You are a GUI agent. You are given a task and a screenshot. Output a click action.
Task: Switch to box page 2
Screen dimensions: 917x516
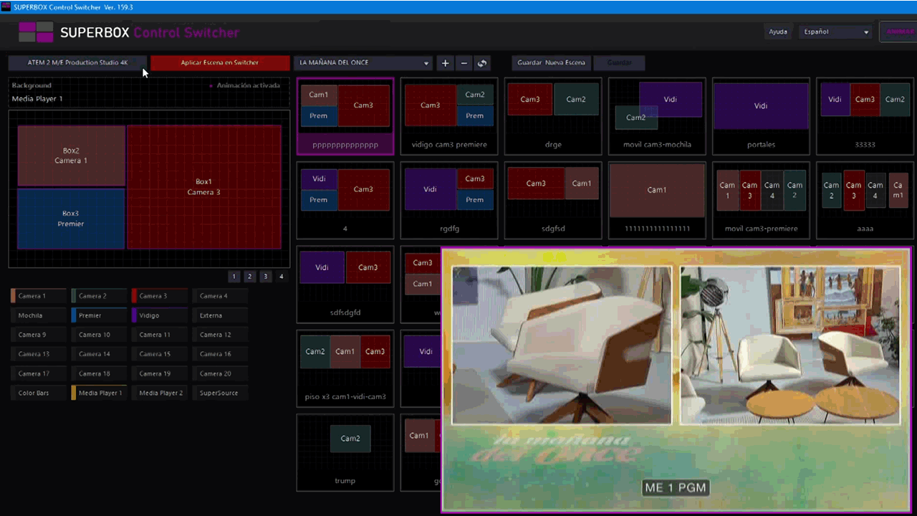tap(250, 277)
